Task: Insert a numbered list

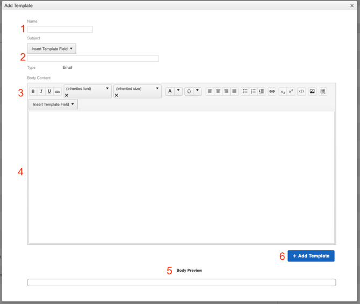Action: [x=253, y=91]
